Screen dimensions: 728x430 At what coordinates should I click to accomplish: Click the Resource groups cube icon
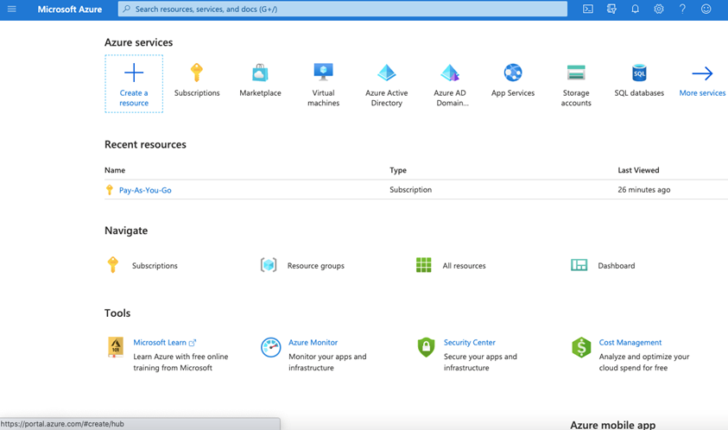[x=269, y=265]
